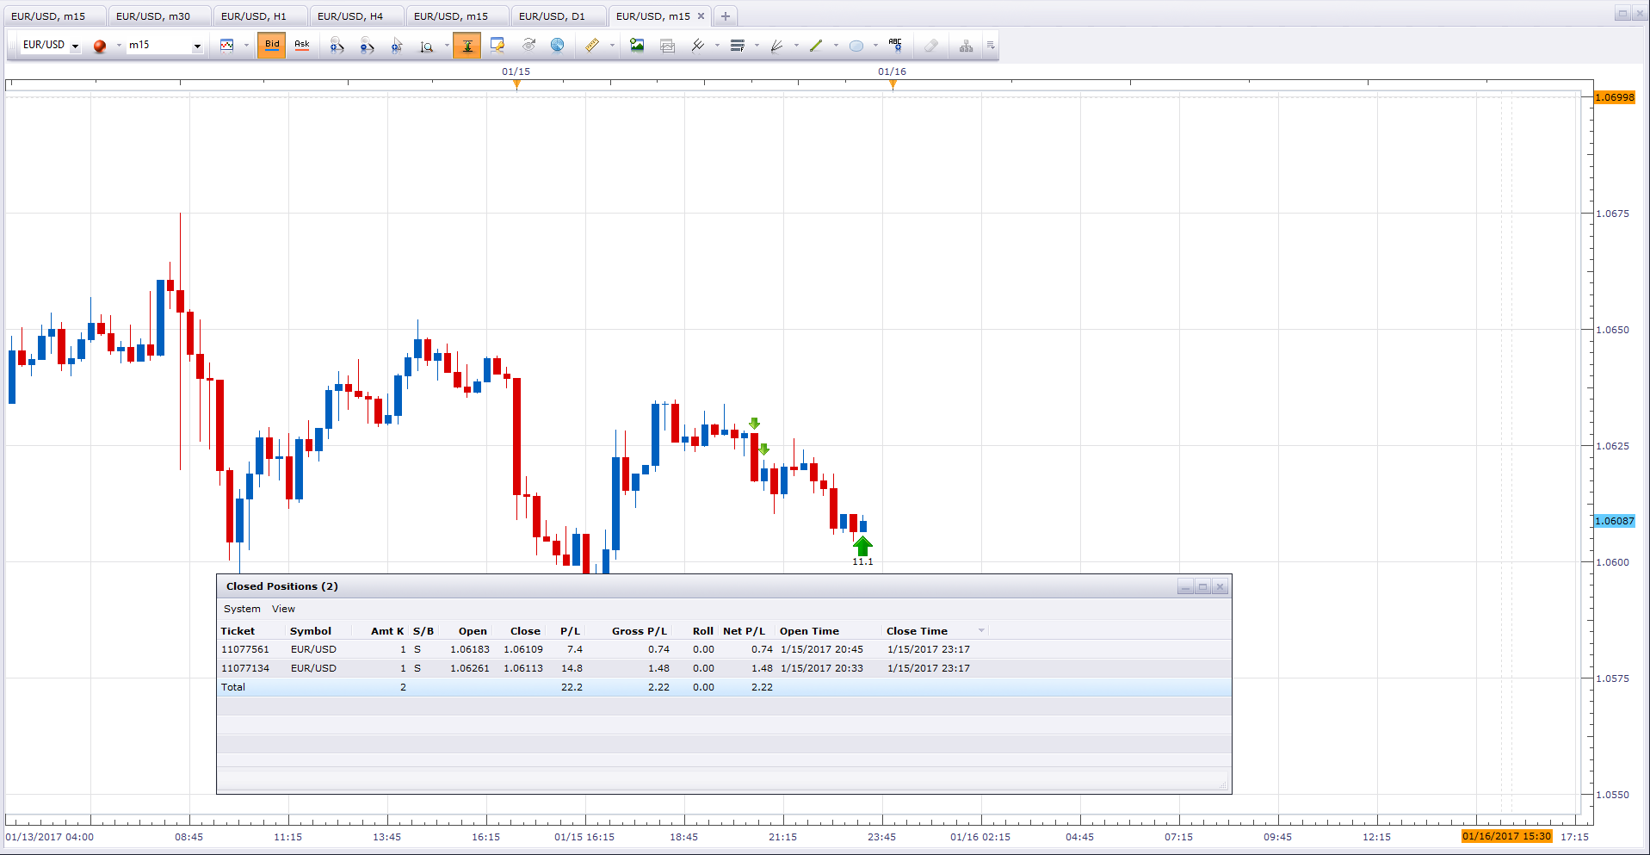Click the 01/16/2017 15:30 time label
The image size is (1650, 855).
pos(1506,836)
